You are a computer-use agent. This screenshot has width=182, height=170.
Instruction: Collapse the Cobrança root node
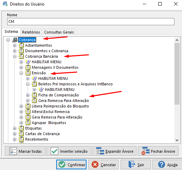click(8, 40)
